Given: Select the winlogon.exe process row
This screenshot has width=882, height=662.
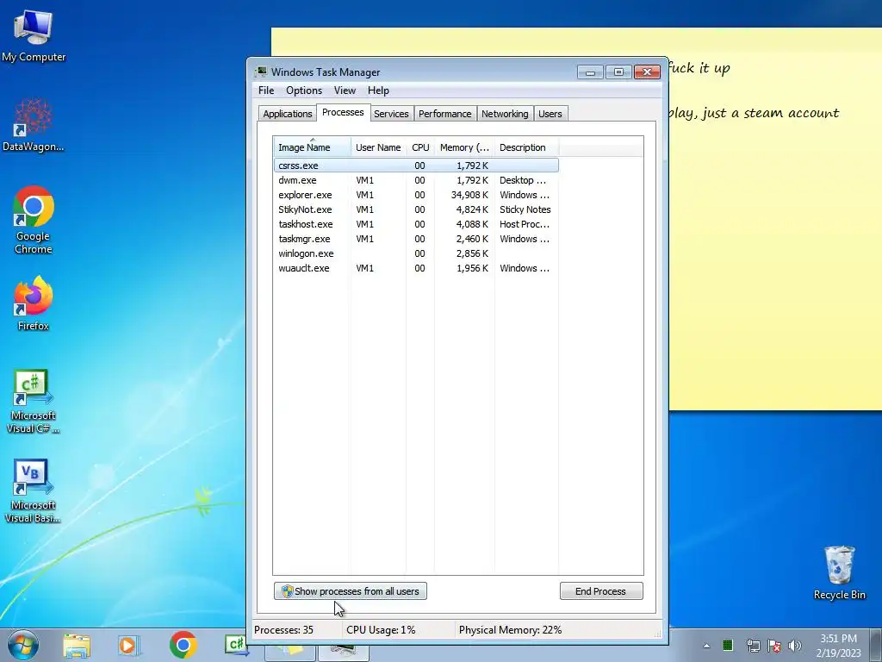Looking at the screenshot, I should click(416, 253).
